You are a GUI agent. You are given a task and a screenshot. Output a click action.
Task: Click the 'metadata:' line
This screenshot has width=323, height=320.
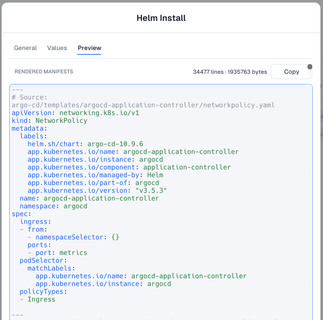pyautogui.click(x=29, y=129)
